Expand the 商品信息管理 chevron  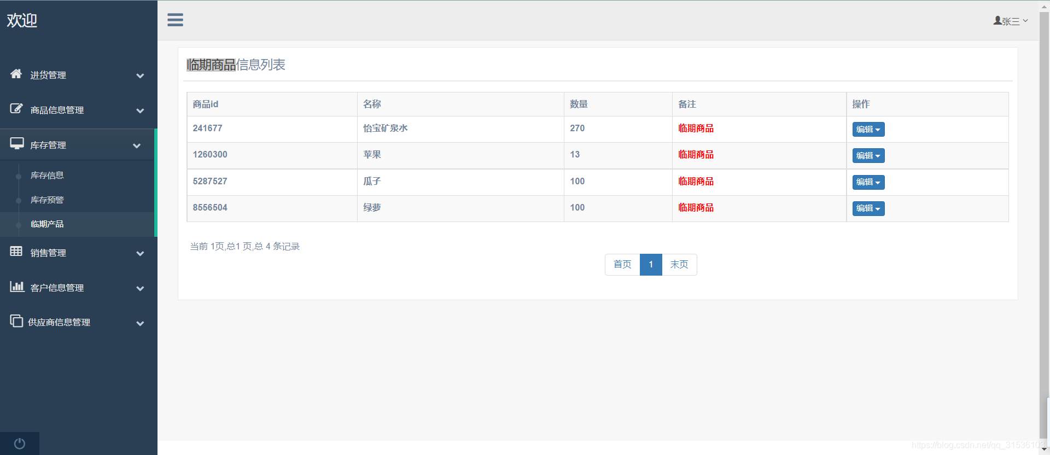tap(140, 110)
